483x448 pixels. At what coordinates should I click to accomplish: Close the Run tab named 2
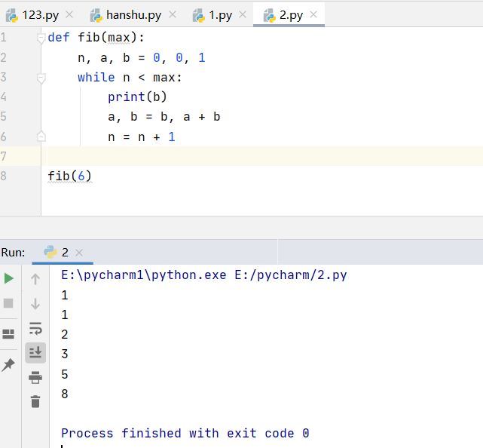[x=79, y=253]
